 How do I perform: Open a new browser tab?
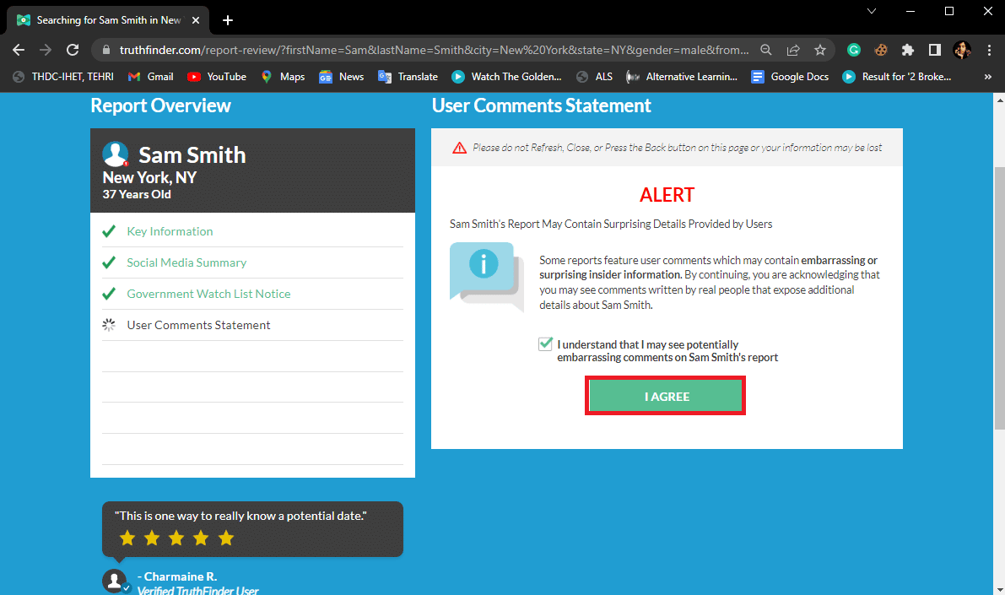228,20
